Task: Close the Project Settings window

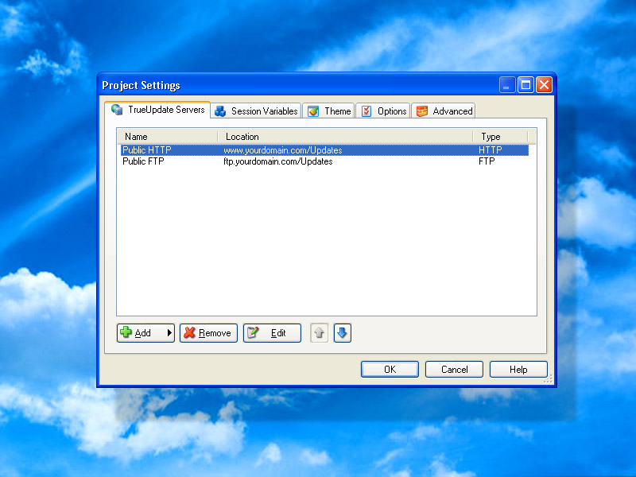Action: pos(544,85)
